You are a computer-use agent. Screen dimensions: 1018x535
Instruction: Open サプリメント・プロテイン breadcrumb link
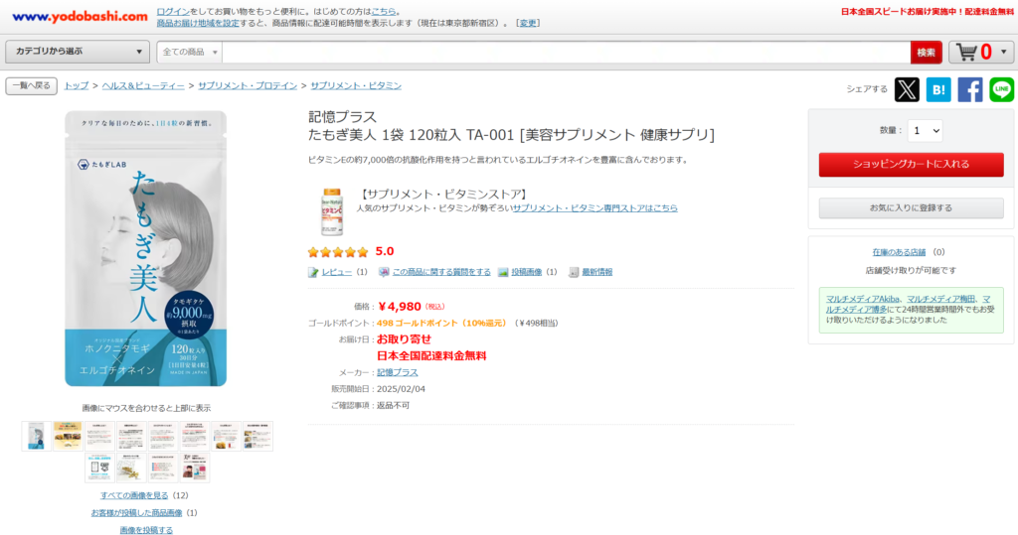[248, 85]
